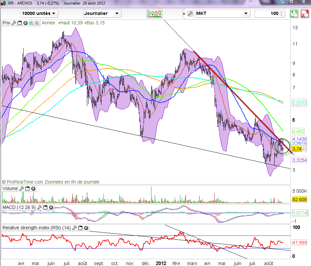
Task: Toggle the Prix panel window size
Action: coord(19,23)
